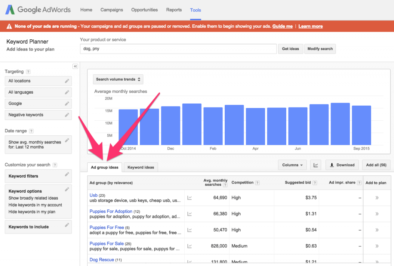Click Get ideas button
Image resolution: width=394 pixels, height=266 pixels.
290,49
